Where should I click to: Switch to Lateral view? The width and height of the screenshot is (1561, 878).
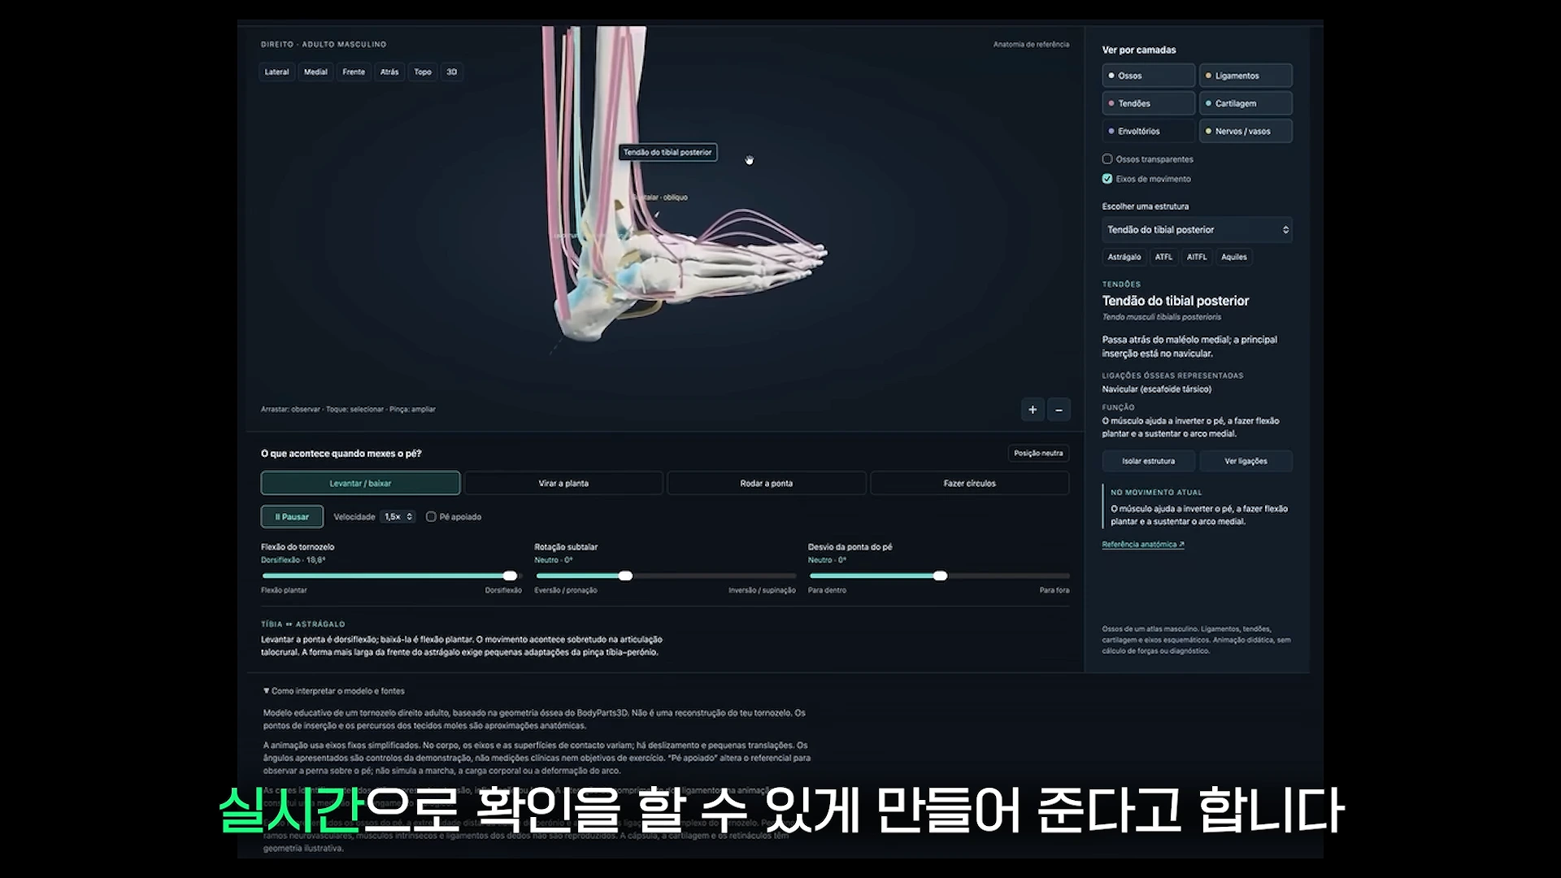pyautogui.click(x=276, y=72)
